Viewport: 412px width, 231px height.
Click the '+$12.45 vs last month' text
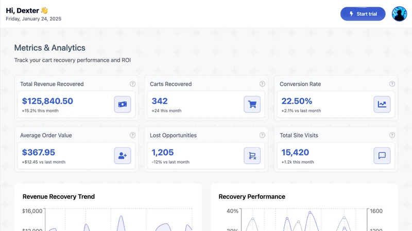44,162
